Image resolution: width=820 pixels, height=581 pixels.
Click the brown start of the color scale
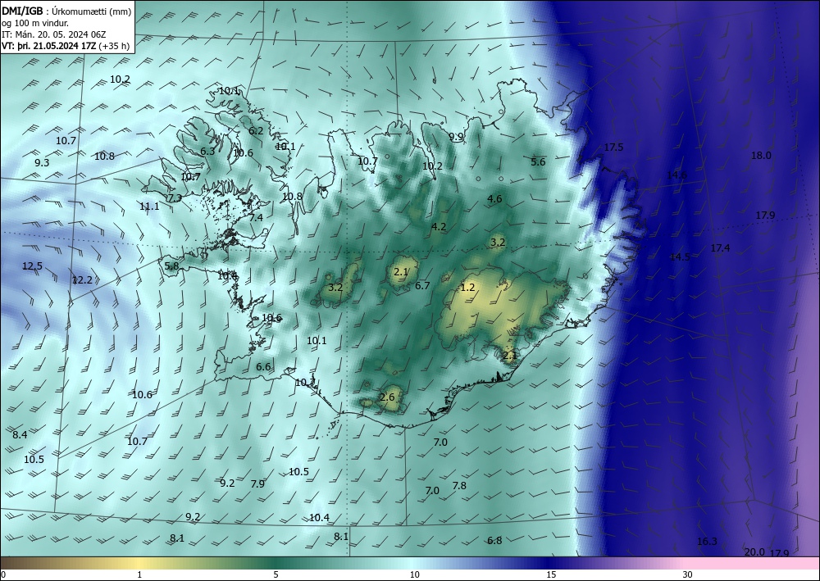pos(16,563)
